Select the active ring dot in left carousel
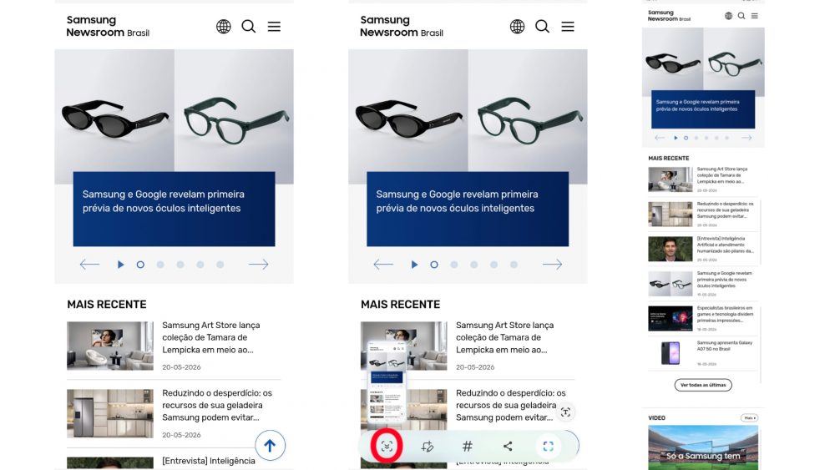The width and height of the screenshot is (835, 470). [x=140, y=264]
